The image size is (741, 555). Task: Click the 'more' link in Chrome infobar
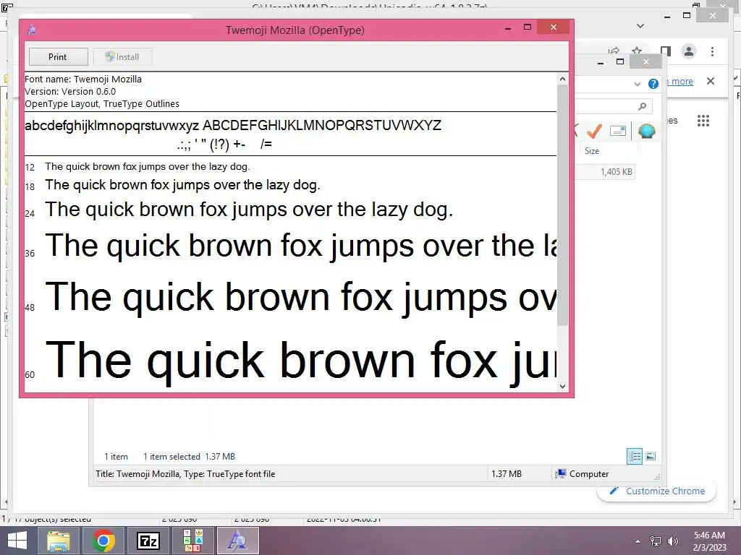coord(682,81)
